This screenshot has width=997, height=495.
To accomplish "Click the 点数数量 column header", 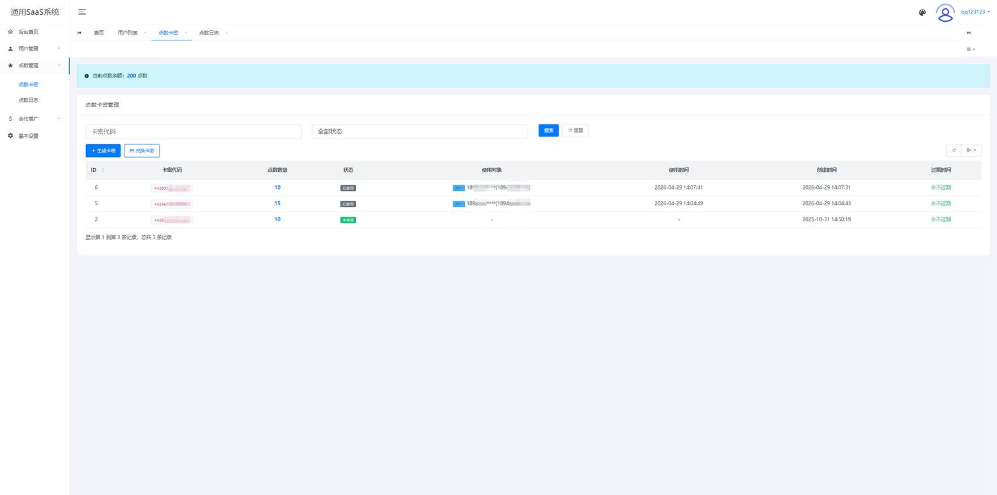I will point(278,170).
